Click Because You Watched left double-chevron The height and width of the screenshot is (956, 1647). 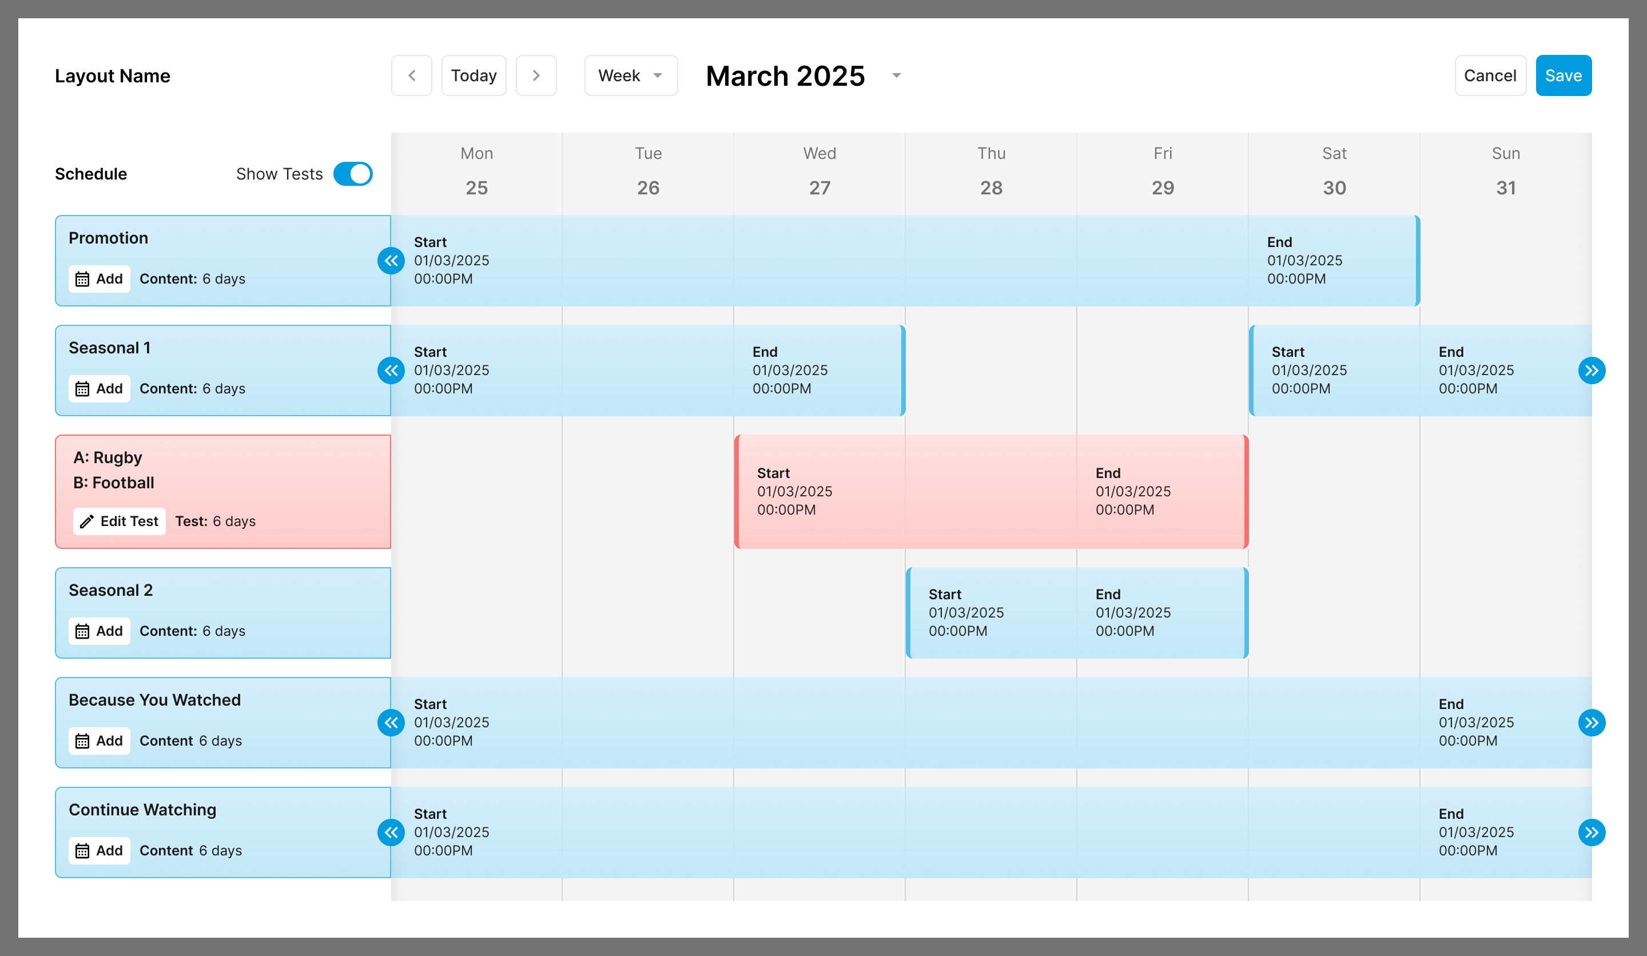391,723
